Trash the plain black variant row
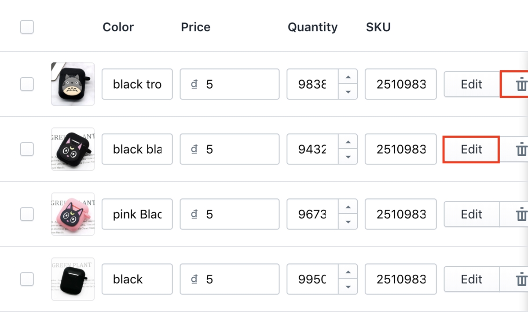 [x=521, y=279]
